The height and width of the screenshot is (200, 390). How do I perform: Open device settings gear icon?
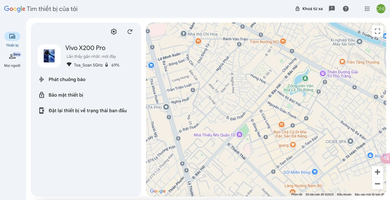coord(113,32)
